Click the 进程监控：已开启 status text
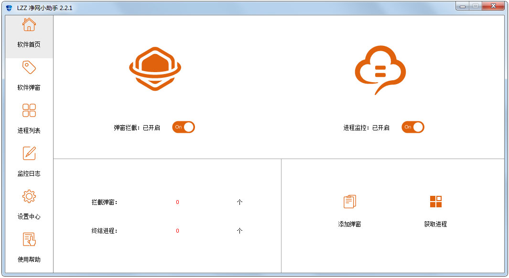Viewport: 509px width, 278px height. (367, 128)
